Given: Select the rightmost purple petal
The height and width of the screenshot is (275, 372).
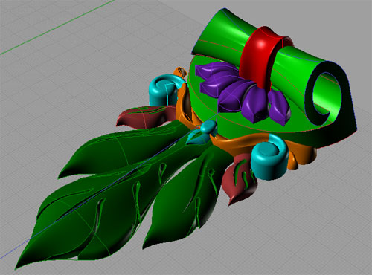Looking at the screenshot, I should pos(278,107).
